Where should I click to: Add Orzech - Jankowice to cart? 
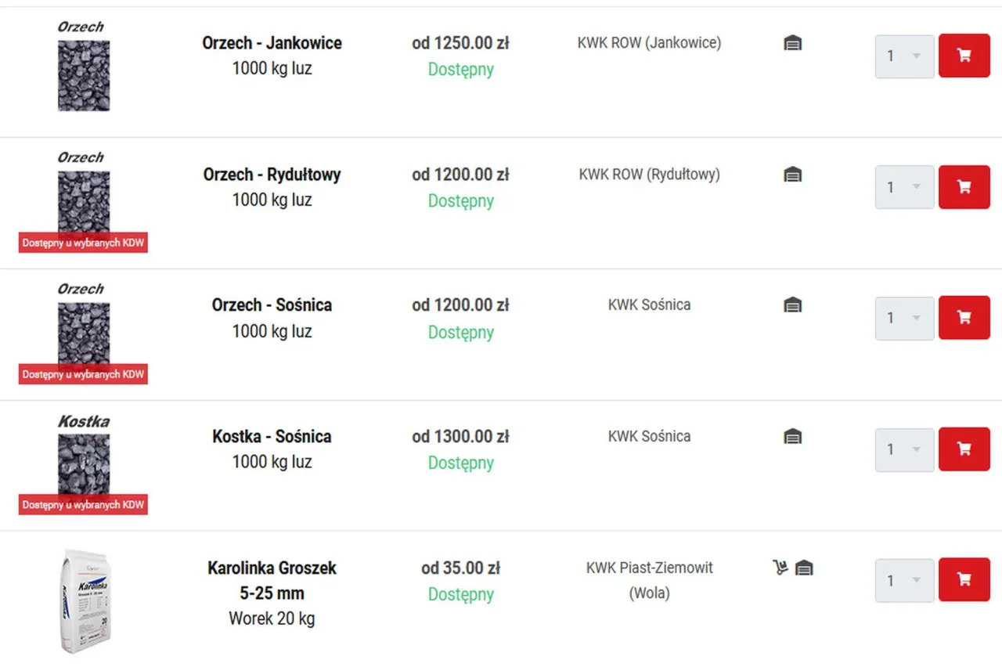[964, 56]
